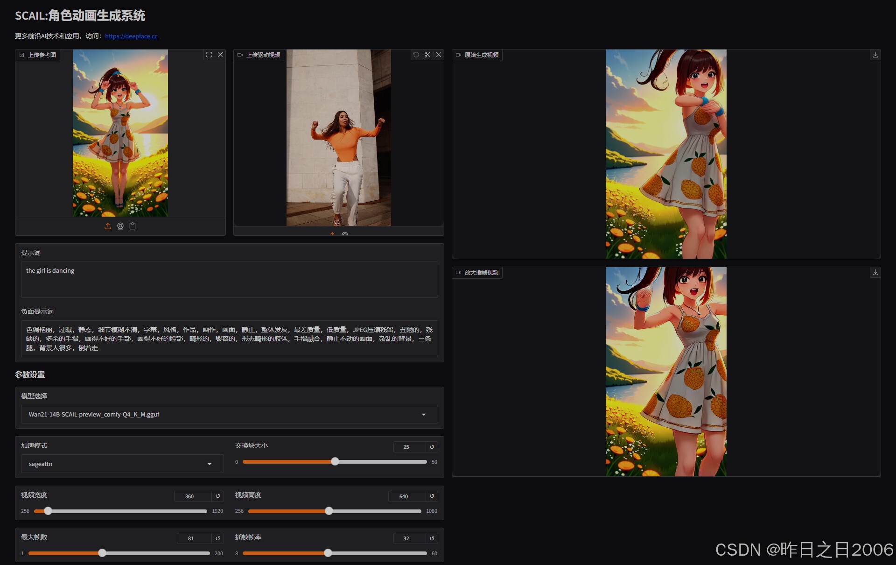Click the prompt text box
The image size is (896, 565).
229,279
